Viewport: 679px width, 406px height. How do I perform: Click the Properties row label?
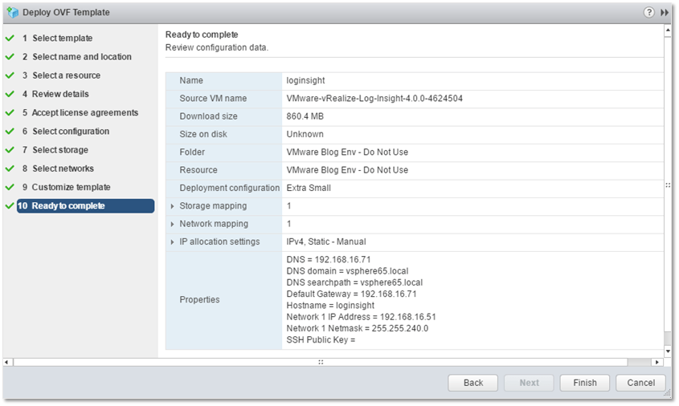coord(199,299)
